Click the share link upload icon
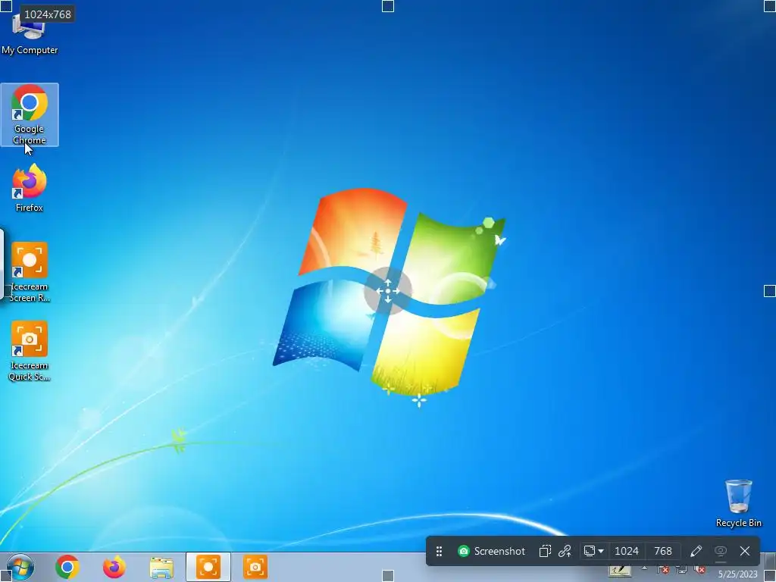 (565, 551)
